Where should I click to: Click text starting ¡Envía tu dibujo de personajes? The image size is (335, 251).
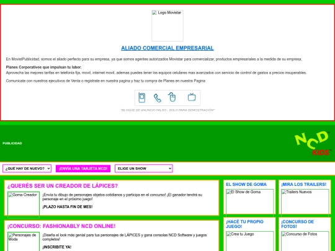[x=122, y=197]
